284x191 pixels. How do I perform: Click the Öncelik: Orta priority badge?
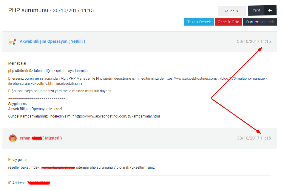[x=229, y=22]
